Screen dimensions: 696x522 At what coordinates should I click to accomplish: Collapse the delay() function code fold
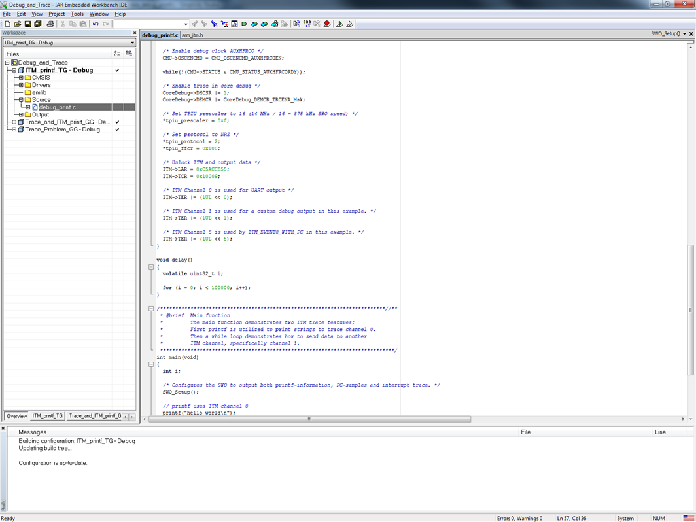151,267
